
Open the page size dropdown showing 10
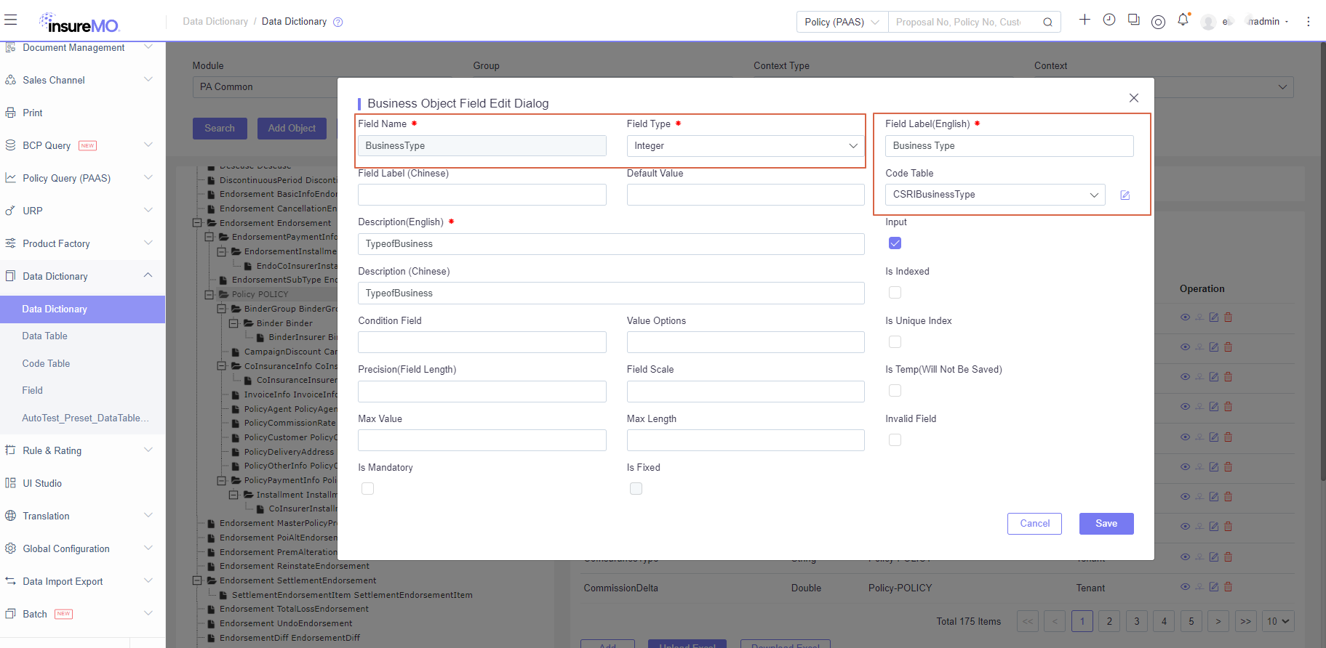pyautogui.click(x=1278, y=621)
